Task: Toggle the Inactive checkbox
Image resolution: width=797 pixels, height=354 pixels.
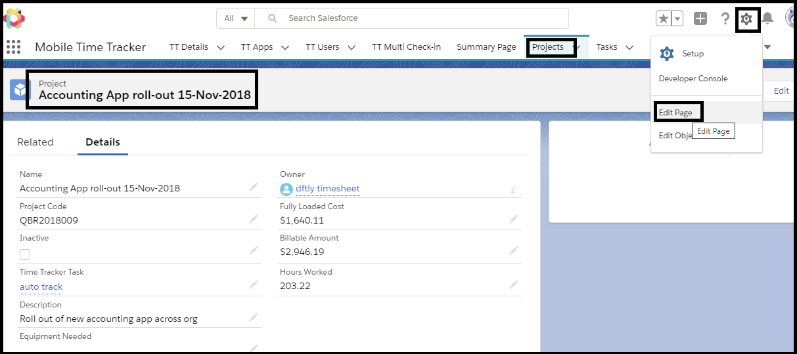Action: pos(25,254)
